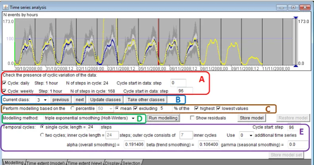314x165 pixels.
Task: Select two cycles radio option
Action: [x=42, y=135]
